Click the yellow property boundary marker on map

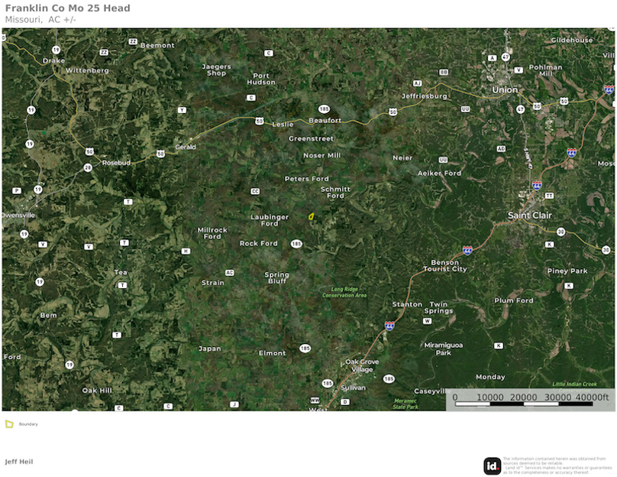coord(312,216)
